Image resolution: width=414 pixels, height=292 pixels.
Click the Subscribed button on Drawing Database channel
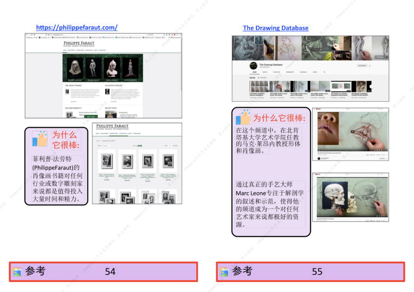click(x=362, y=65)
